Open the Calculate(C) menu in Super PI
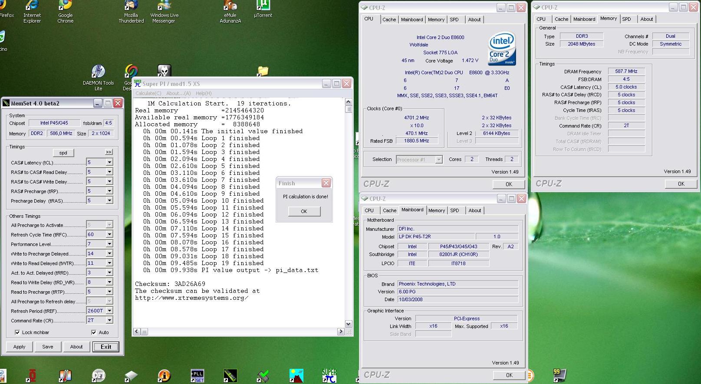701x384 pixels. coord(148,93)
